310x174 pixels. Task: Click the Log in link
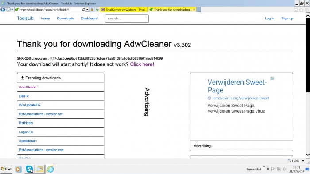(269, 18)
